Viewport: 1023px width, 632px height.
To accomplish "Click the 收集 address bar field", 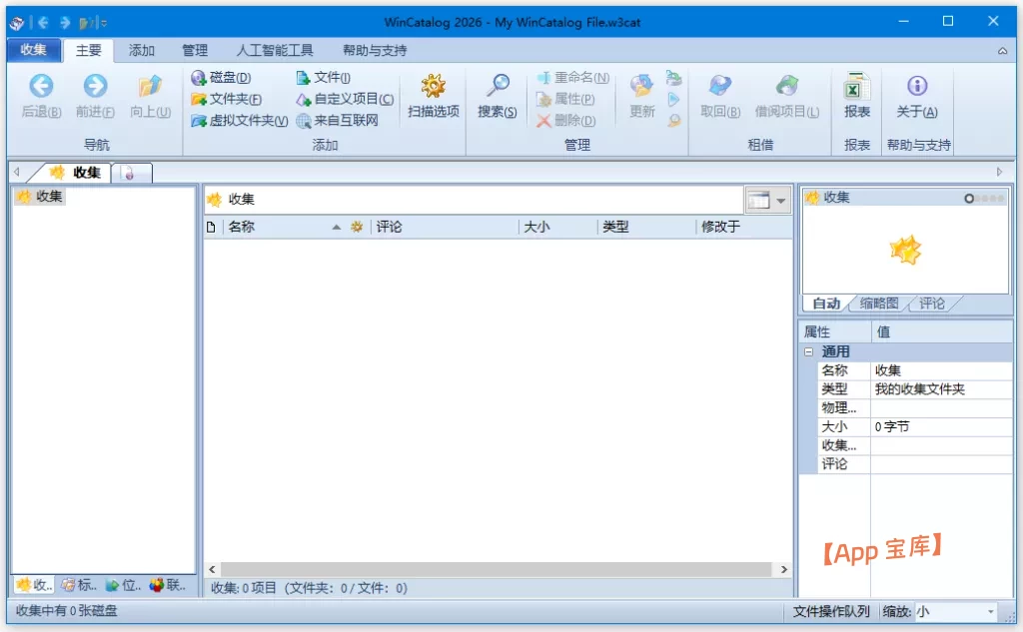I will pos(474,200).
